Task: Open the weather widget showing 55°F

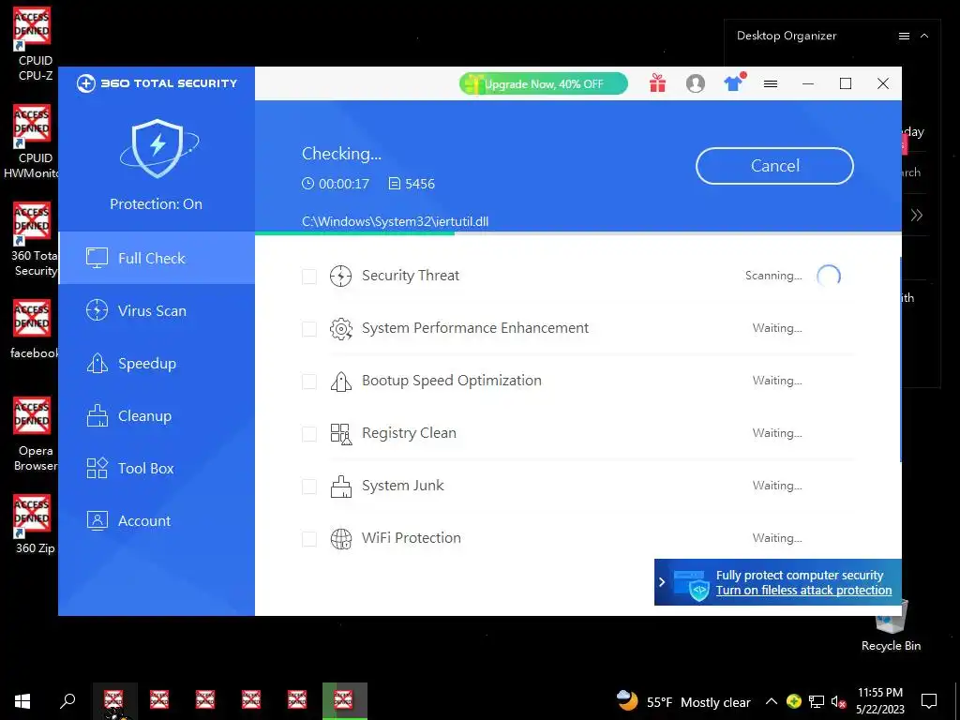Action: pos(683,701)
